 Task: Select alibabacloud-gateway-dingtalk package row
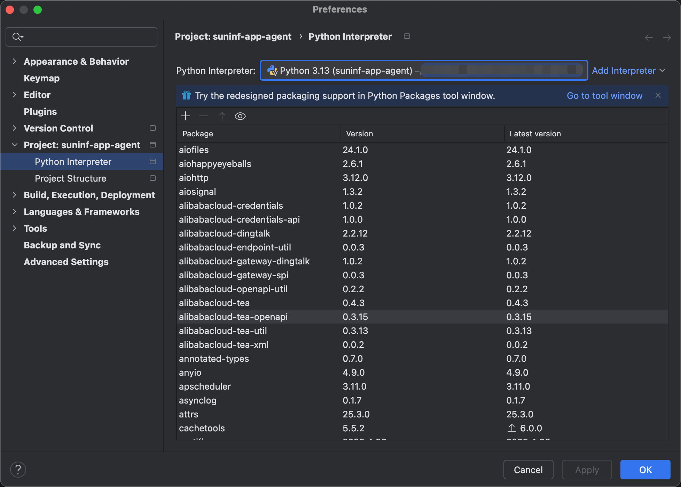tap(422, 261)
